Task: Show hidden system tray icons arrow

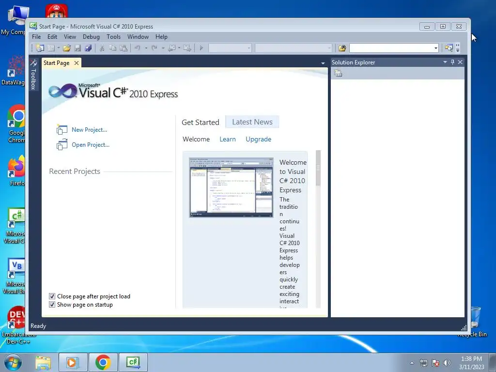Action: [412, 363]
